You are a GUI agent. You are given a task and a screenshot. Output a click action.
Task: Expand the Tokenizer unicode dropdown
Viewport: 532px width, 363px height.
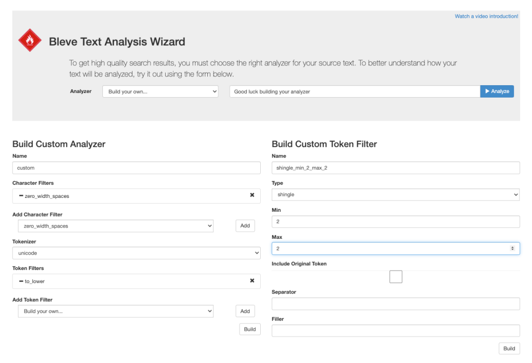tap(136, 253)
